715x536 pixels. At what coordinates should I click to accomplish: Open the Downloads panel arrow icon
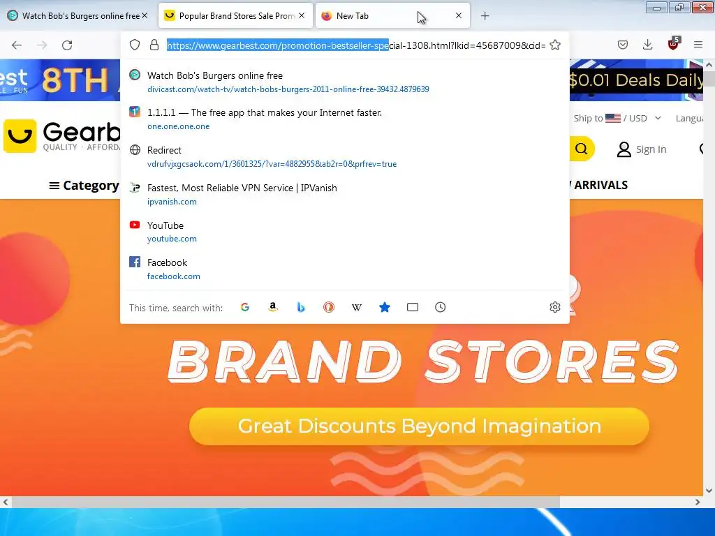click(647, 45)
